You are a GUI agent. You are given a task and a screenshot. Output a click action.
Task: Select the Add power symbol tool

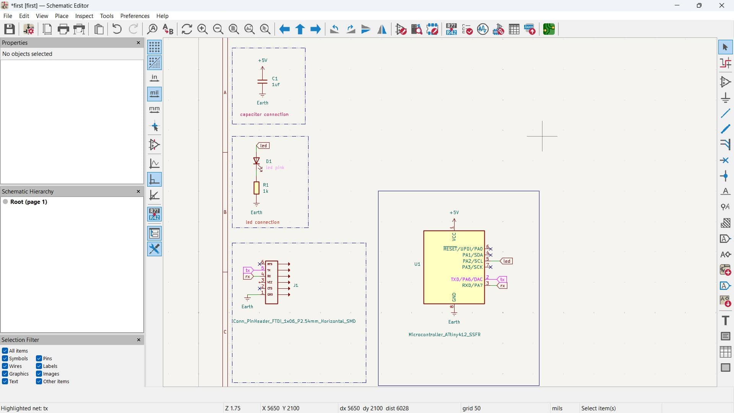click(x=725, y=98)
